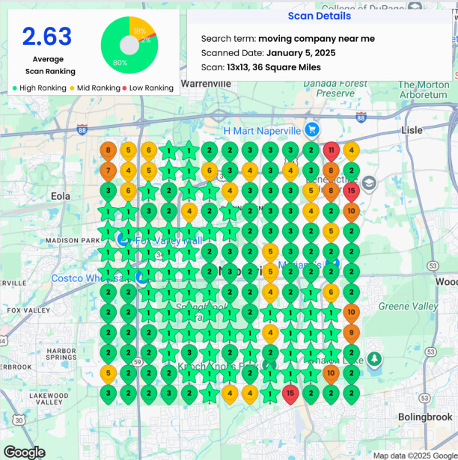The width and height of the screenshot is (458, 460).
Task: Click the 'Warrenville' city label
Action: 206,84
